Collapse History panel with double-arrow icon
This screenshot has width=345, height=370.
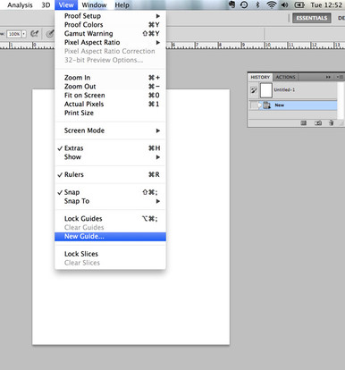pos(328,77)
